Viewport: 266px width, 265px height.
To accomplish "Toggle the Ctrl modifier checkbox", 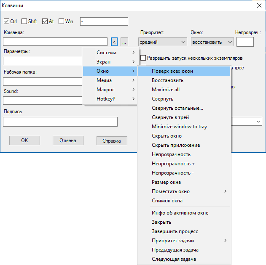I will (6, 21).
